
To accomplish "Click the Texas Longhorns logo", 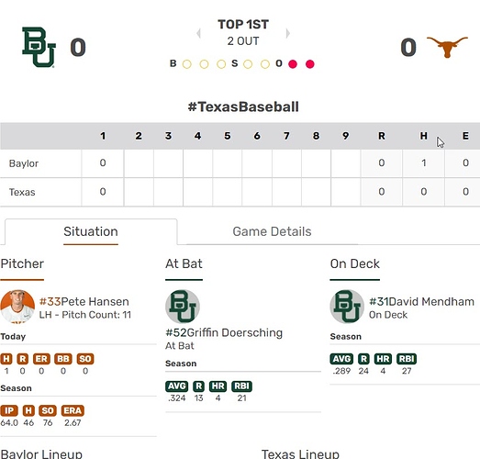I will [x=447, y=47].
